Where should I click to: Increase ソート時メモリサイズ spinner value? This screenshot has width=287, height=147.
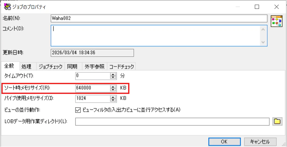point(113,87)
